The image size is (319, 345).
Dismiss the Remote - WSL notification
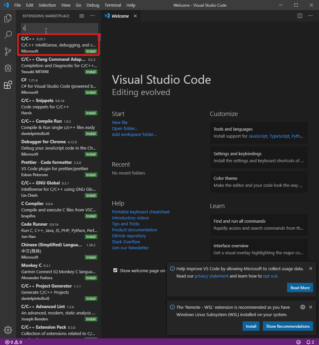tap(310, 307)
